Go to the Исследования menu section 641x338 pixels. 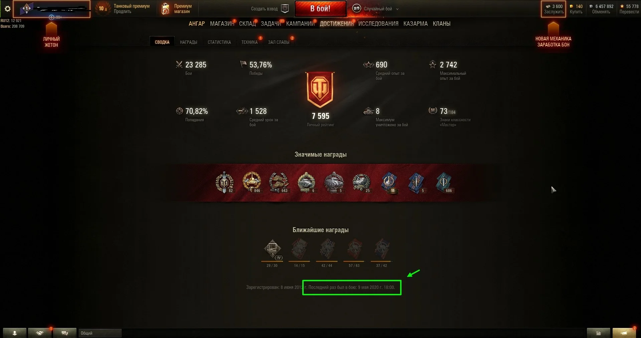tap(378, 24)
